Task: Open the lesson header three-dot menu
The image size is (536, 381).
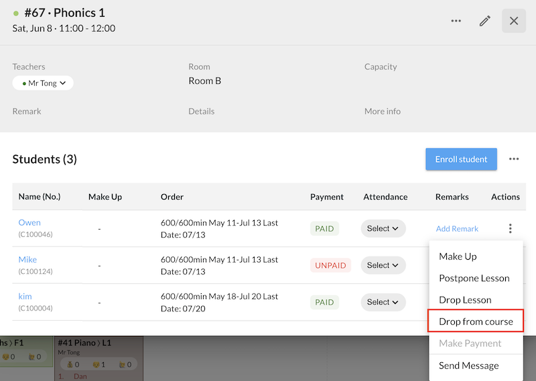Action: [x=456, y=21]
